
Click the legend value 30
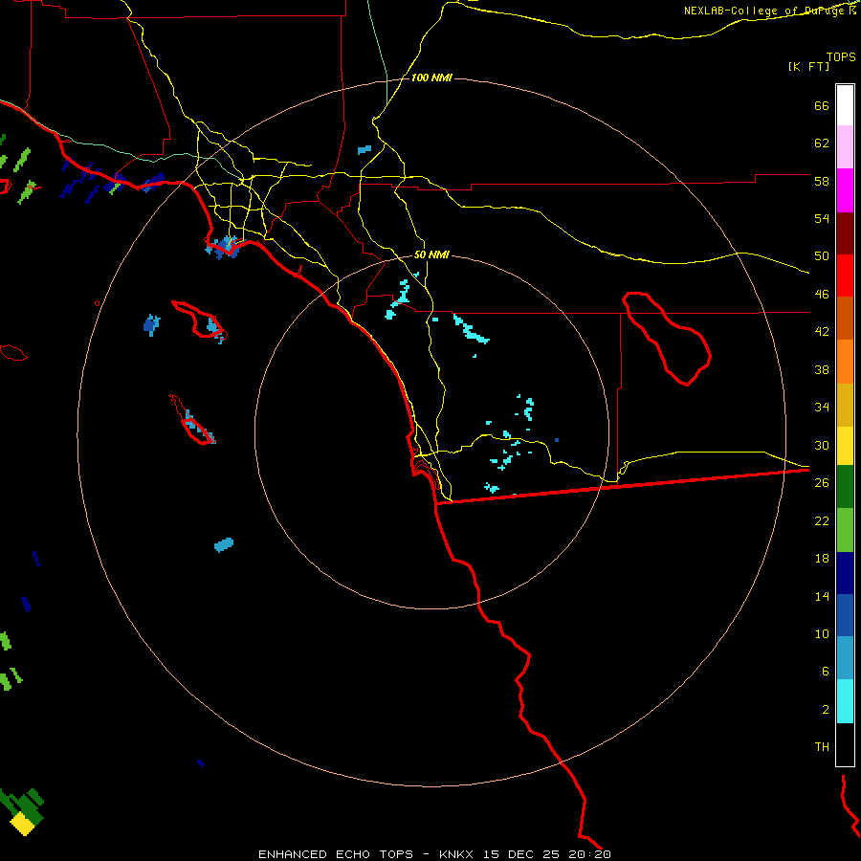[x=822, y=445]
